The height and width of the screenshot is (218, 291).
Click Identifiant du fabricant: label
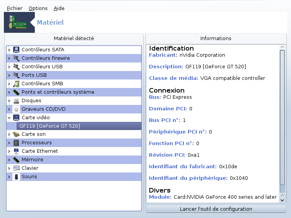pyautogui.click(x=183, y=167)
